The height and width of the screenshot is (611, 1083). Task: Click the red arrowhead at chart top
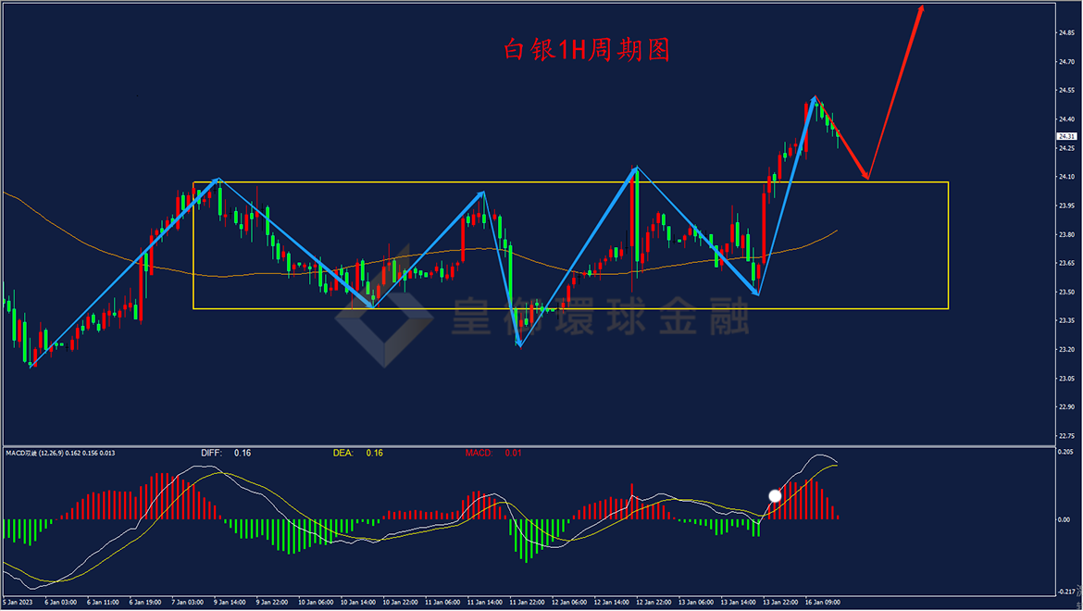920,9
